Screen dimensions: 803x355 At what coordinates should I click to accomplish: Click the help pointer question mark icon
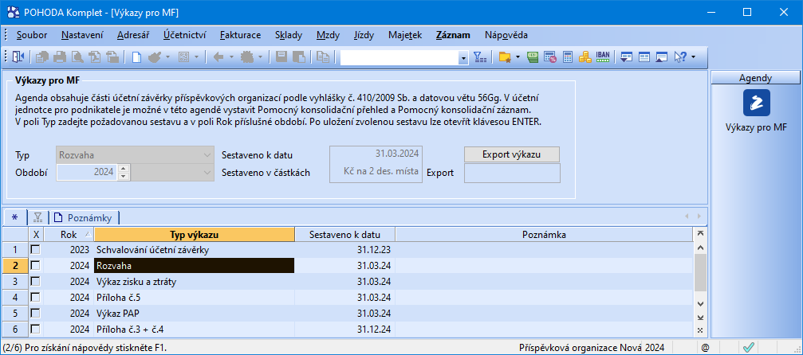(x=680, y=57)
